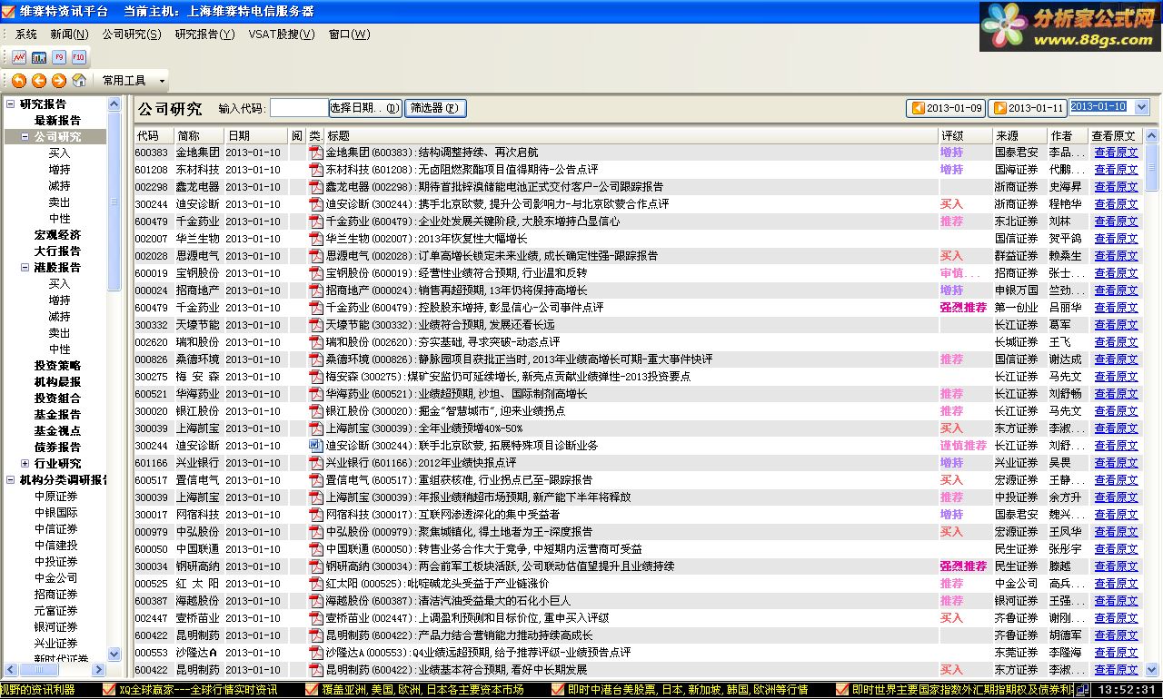Collapse the 机构分类调研报告 tree node

(11, 480)
